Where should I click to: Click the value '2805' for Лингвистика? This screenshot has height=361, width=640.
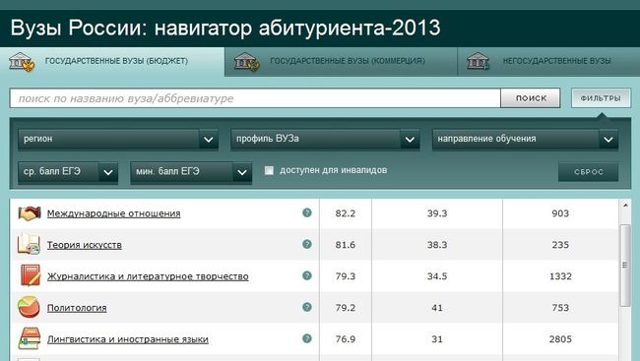tap(560, 339)
